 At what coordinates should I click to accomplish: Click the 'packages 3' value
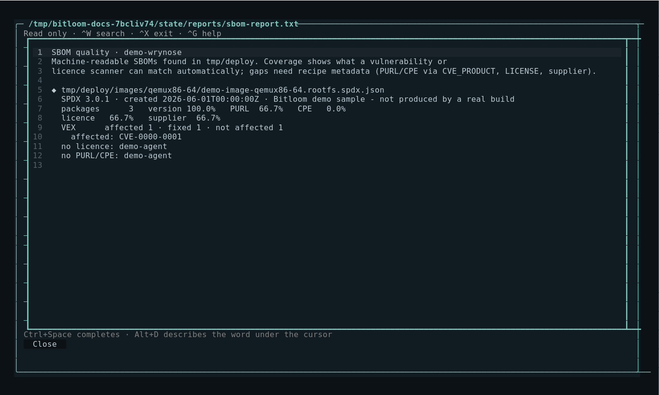[x=97, y=109]
